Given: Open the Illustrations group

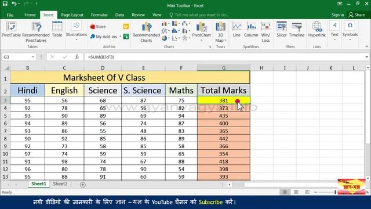Looking at the screenshot, I should pyautogui.click(x=76, y=31).
